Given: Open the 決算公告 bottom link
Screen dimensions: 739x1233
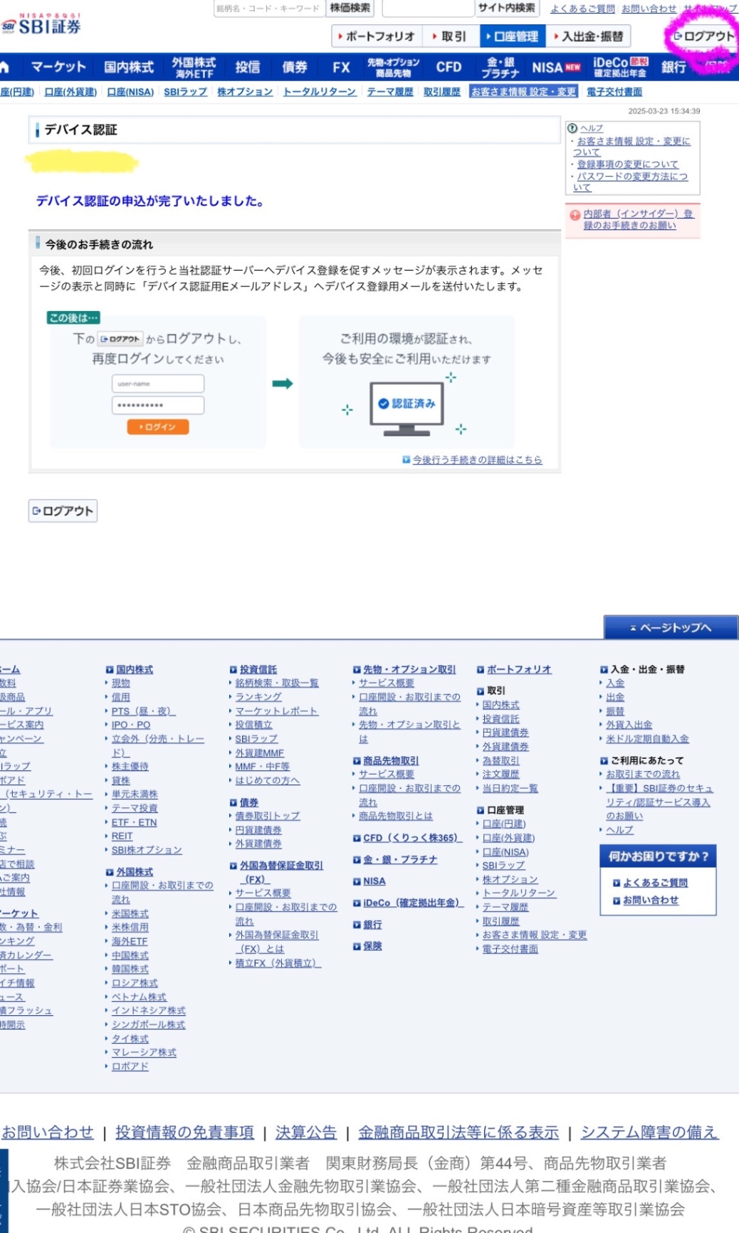Looking at the screenshot, I should click(x=306, y=1133).
